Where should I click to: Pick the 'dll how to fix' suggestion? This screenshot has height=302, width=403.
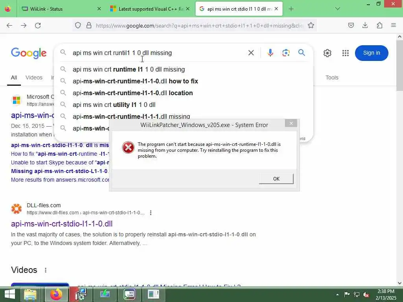(x=135, y=81)
